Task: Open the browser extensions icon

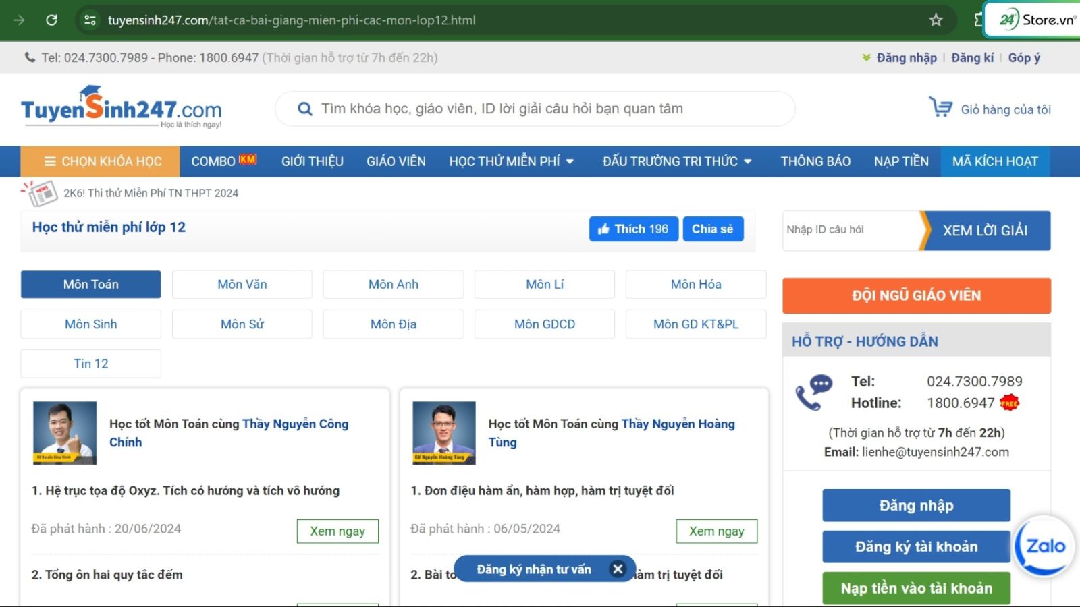Action: [978, 20]
